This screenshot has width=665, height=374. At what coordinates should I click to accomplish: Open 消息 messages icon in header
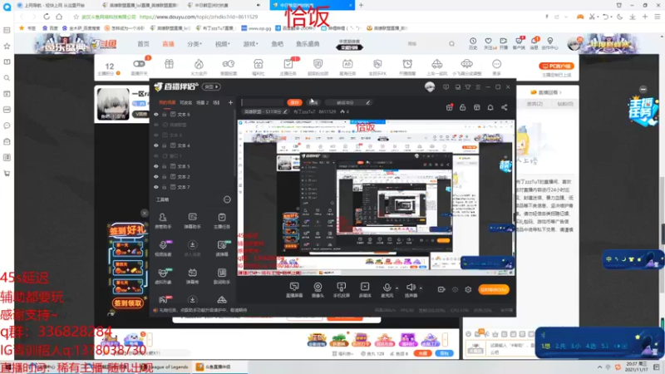click(534, 43)
